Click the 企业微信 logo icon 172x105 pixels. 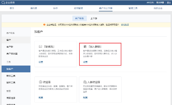(3, 3)
